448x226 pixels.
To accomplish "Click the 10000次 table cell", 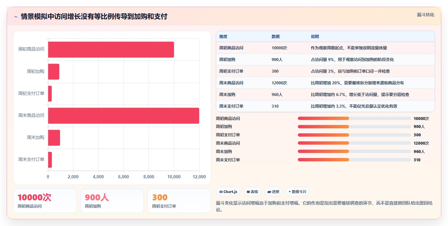I will click(x=279, y=48).
